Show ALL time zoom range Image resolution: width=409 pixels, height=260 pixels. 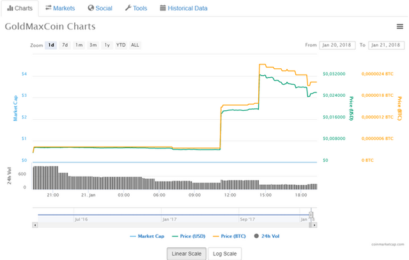coord(135,45)
